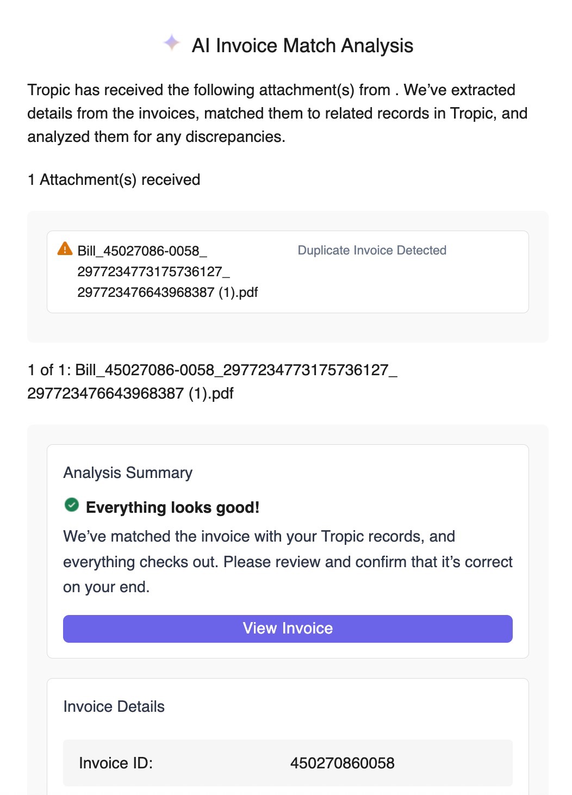
Task: Click the orange duplicate warning triangle icon
Action: 65,249
